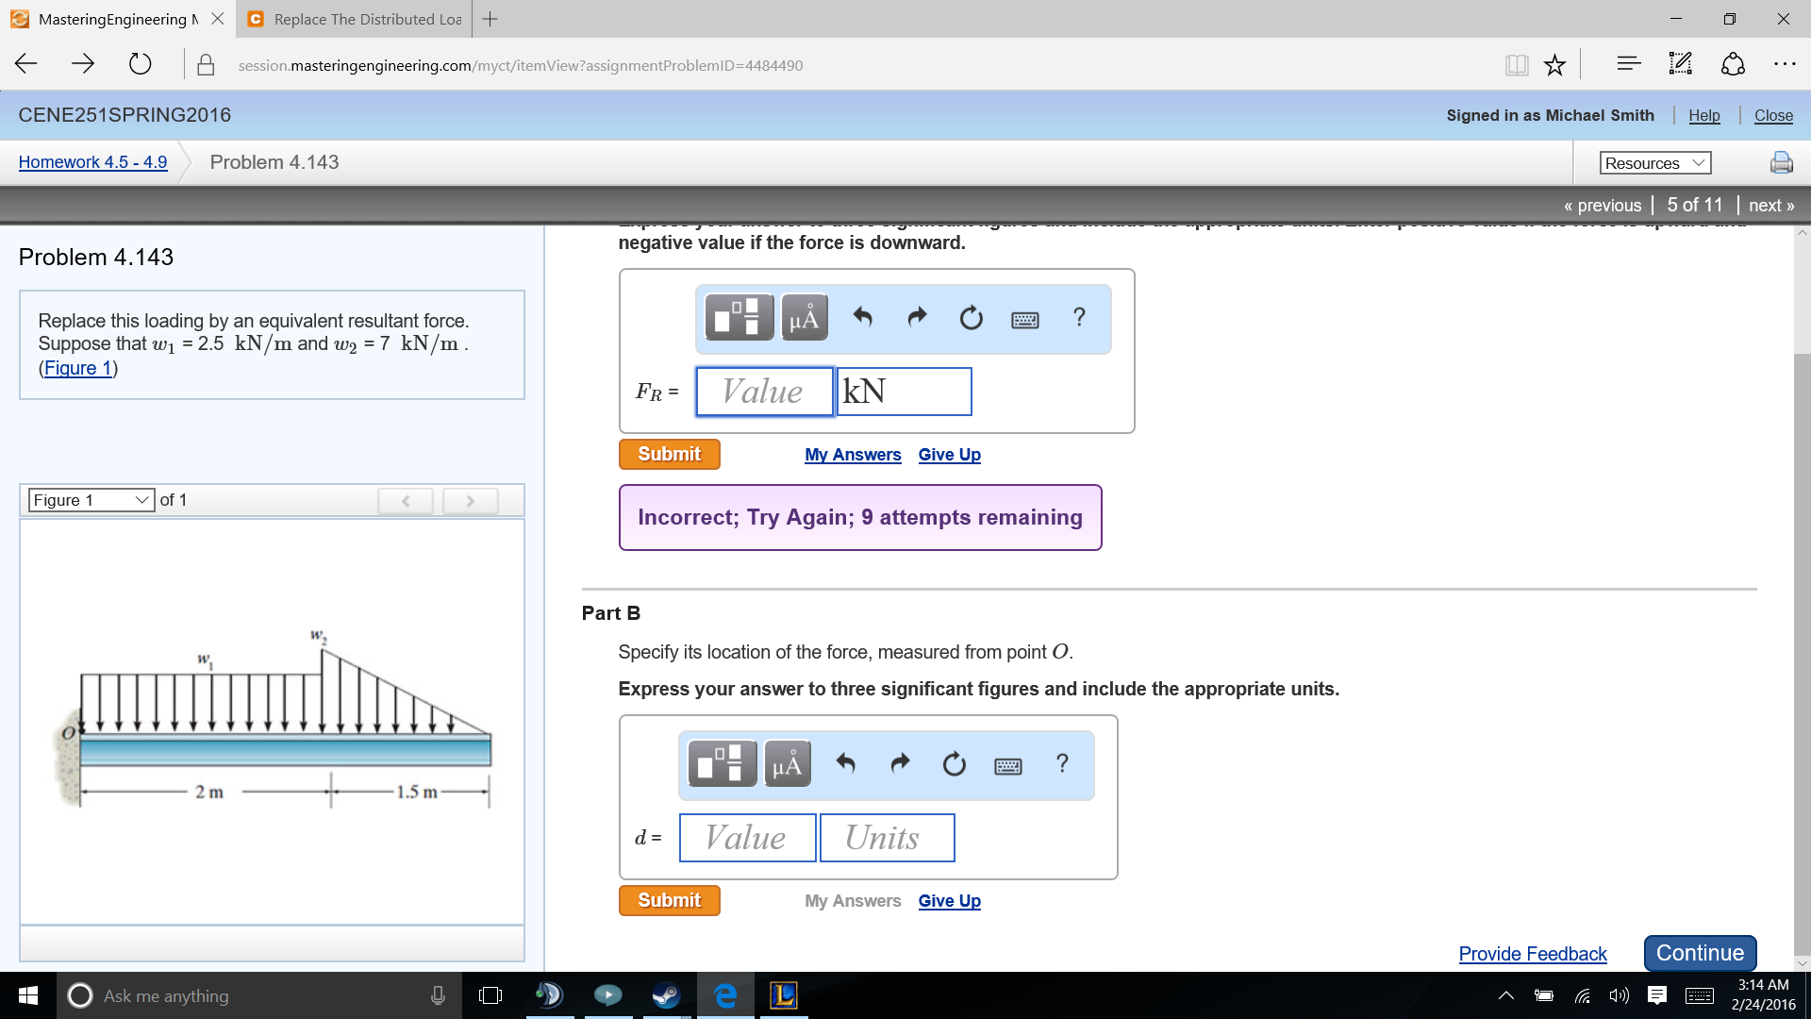
Task: Show keyboard shortcuts in Part B toolbar
Action: click(1007, 766)
